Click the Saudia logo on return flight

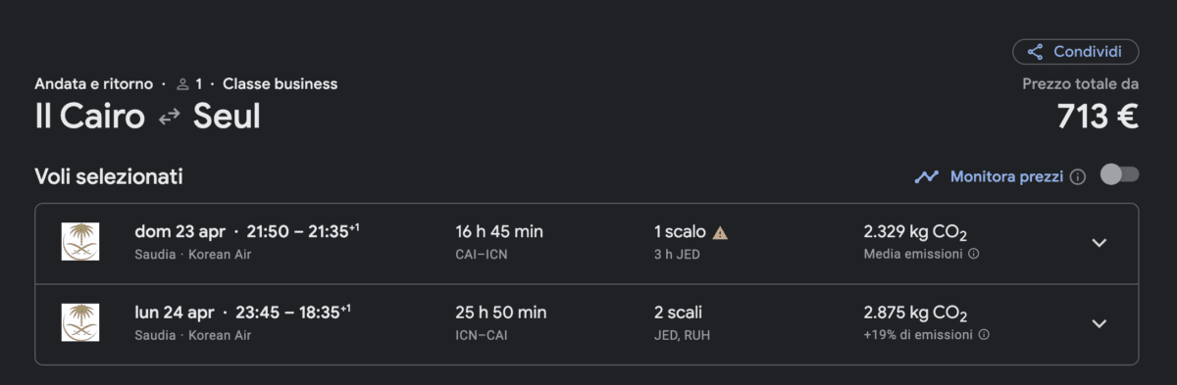pyautogui.click(x=80, y=323)
